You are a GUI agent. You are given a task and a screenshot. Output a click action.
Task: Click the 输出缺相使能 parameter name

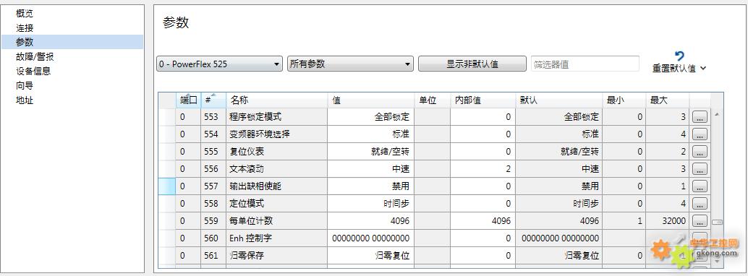coord(255,186)
